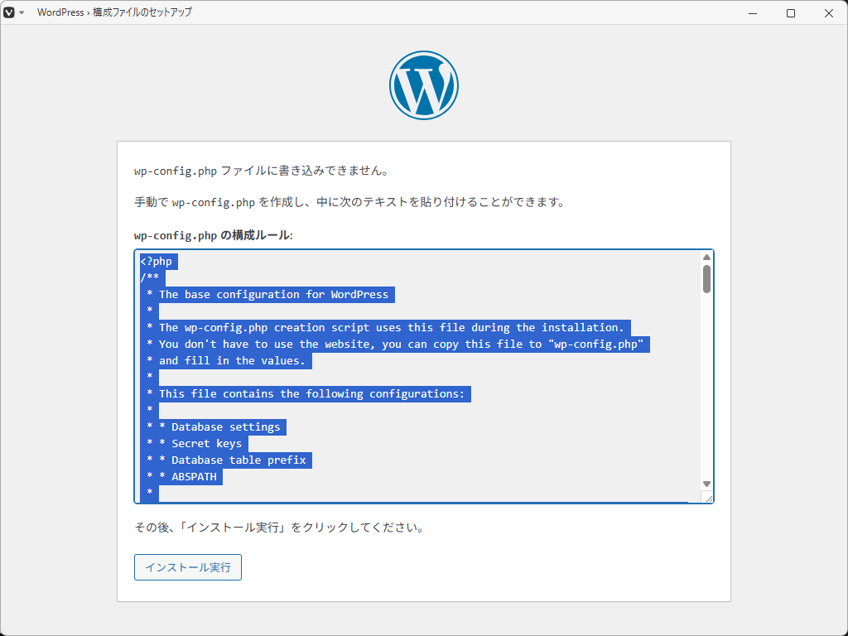Click the Vivaldi icon in the title bar
The height and width of the screenshot is (636, 848).
coord(9,12)
